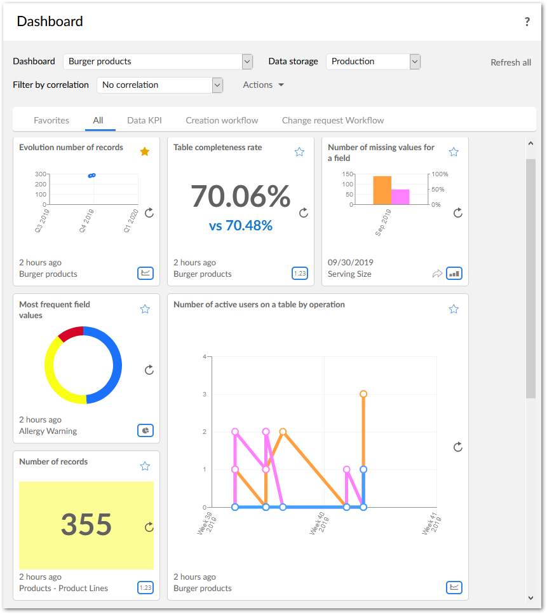Click the Refresh all link
Image resolution: width=547 pixels, height=614 pixels.
[510, 62]
